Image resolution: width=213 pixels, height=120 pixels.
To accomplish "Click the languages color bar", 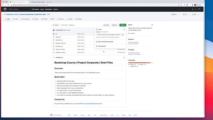I will click(x=140, y=63).
